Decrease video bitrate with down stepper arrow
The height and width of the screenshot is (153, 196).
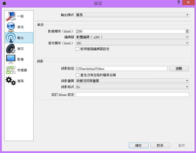[187, 32]
